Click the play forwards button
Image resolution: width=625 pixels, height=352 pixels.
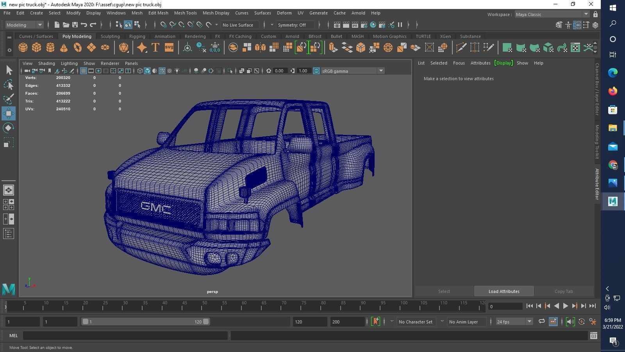click(x=565, y=306)
